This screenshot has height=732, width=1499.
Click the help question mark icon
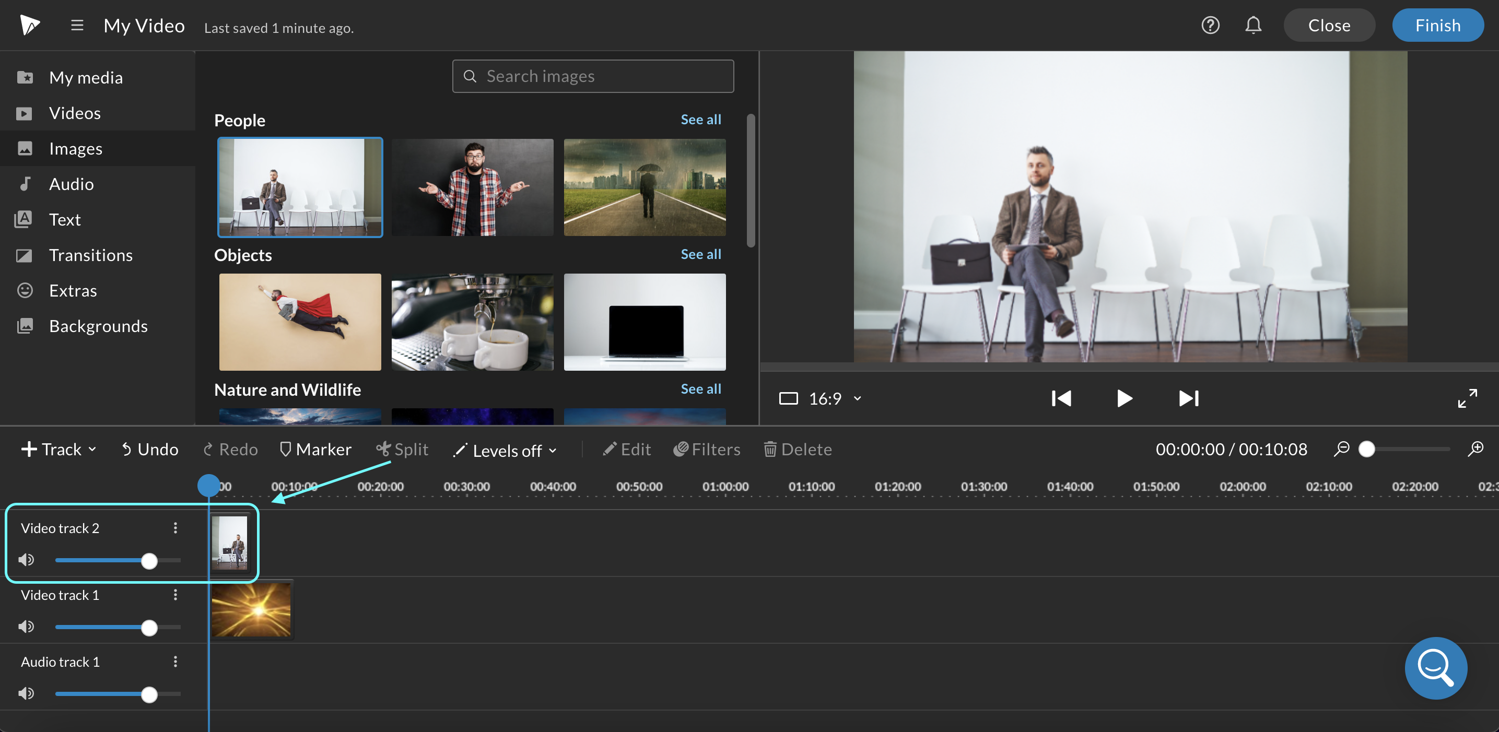point(1210,26)
